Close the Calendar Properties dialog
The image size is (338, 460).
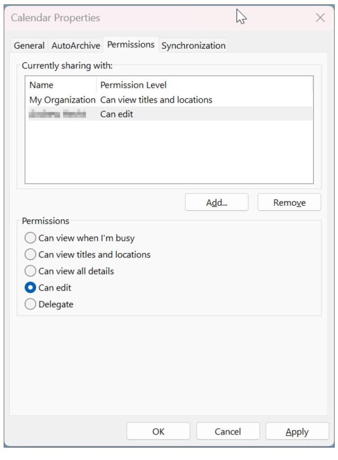pos(320,18)
